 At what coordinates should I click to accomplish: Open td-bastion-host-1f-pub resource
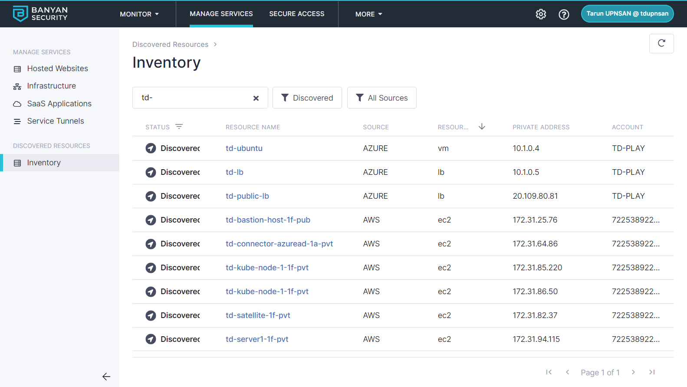click(x=268, y=220)
